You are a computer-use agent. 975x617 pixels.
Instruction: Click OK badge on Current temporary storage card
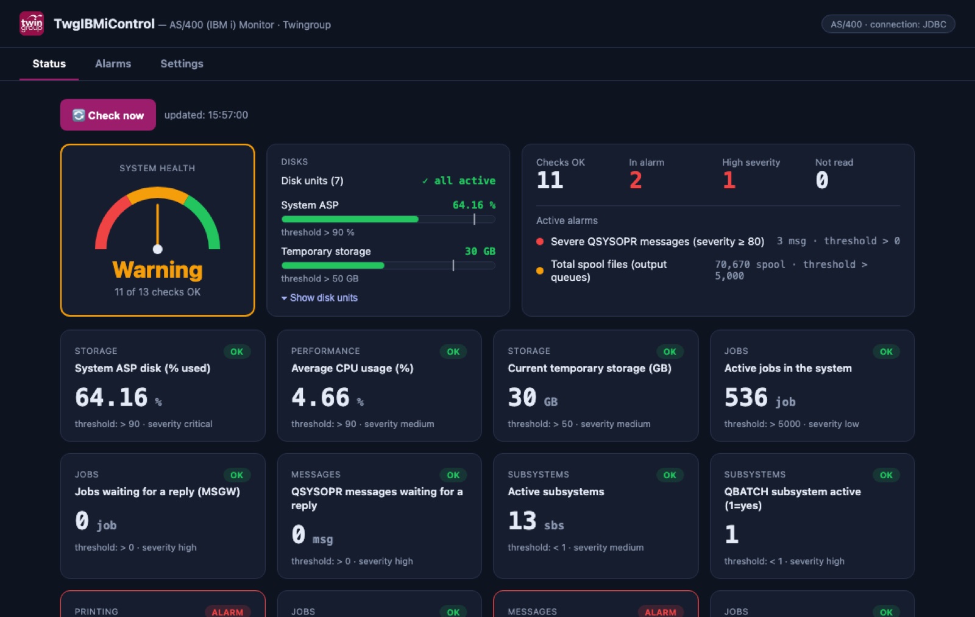coord(670,351)
